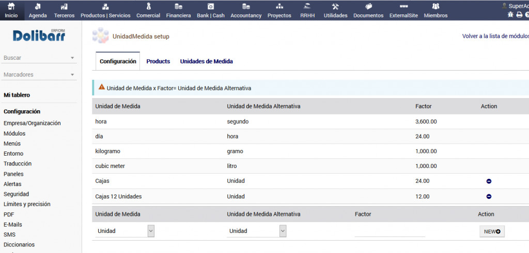Open the Agenda module in top bar
529x253 pixels.
[38, 10]
